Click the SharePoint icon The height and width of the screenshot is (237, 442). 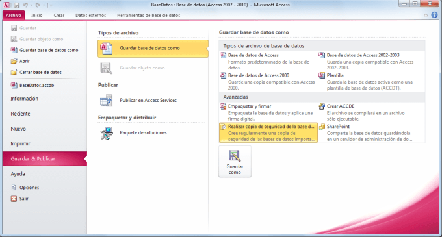(322, 127)
